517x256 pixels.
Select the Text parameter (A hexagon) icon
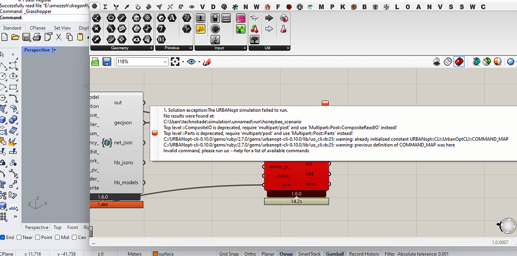click(x=172, y=18)
